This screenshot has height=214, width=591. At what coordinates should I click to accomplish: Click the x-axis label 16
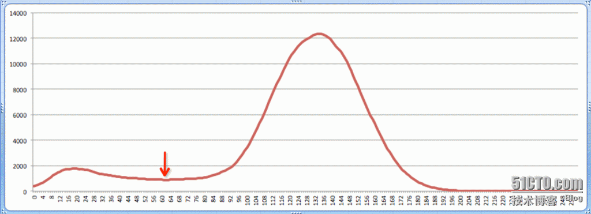click(x=69, y=198)
